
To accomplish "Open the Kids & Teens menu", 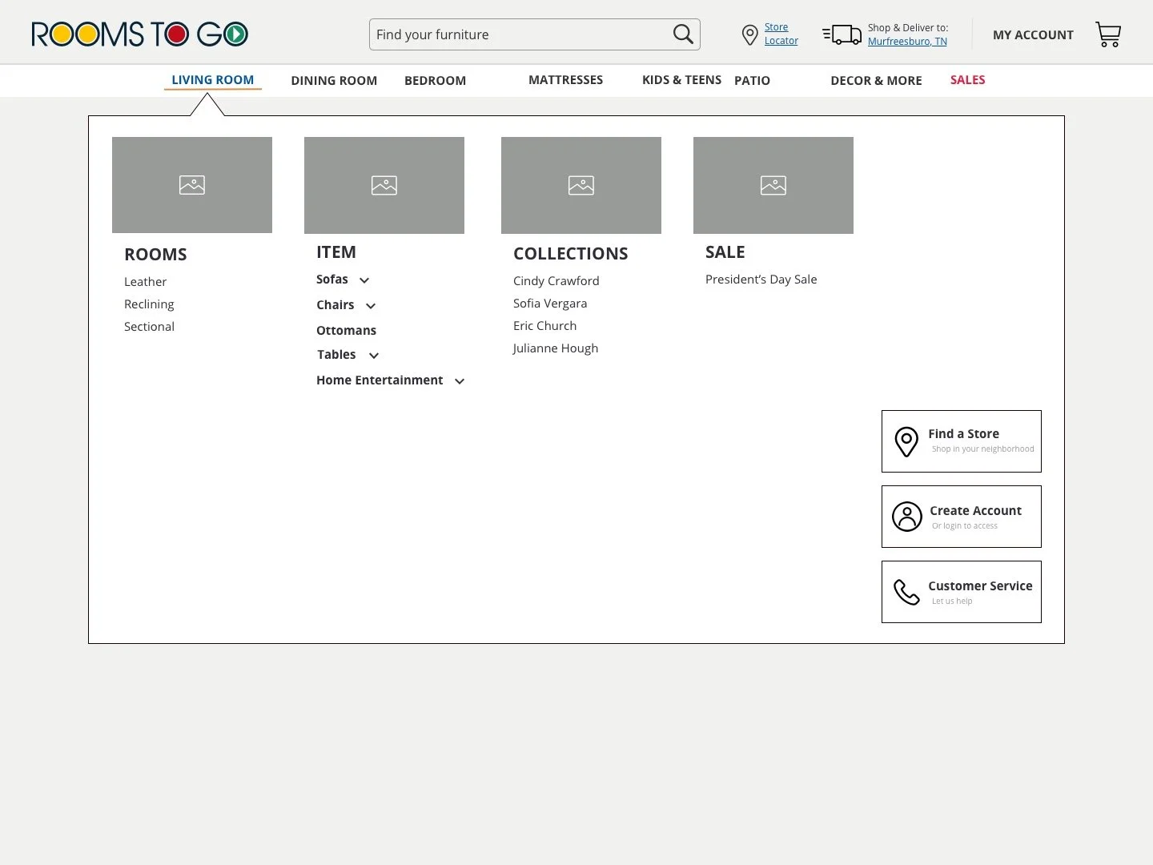I will pos(681,80).
